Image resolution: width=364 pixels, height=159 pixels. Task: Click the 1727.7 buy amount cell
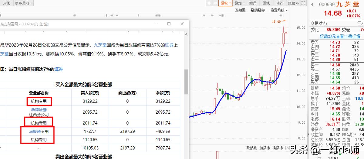click(x=90, y=131)
